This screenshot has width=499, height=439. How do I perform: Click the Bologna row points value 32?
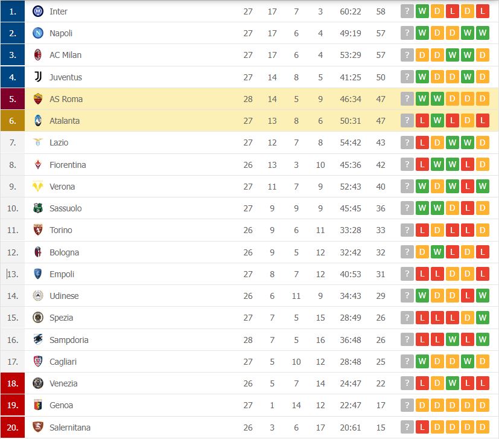point(380,252)
